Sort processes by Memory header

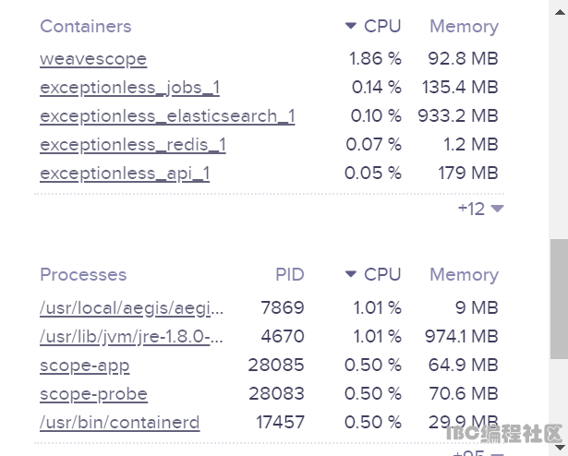point(464,275)
